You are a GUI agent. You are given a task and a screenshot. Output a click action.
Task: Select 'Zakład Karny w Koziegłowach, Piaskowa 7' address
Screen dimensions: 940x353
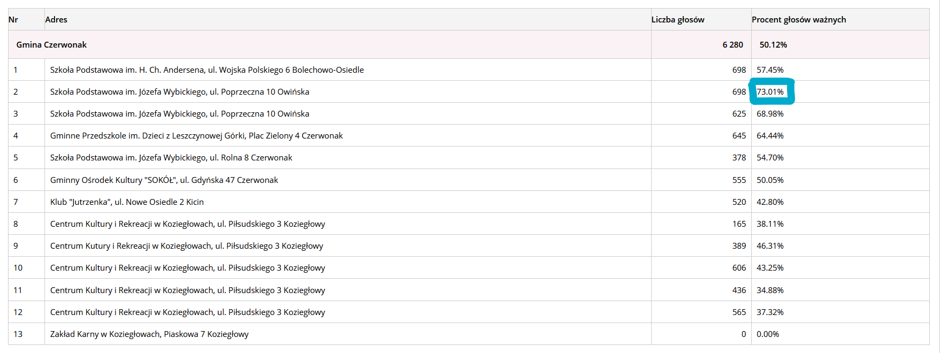tap(149, 334)
